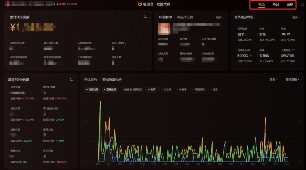306x170 pixels.
Task: Open 更多 link in product panel
Action: [x=220, y=17]
